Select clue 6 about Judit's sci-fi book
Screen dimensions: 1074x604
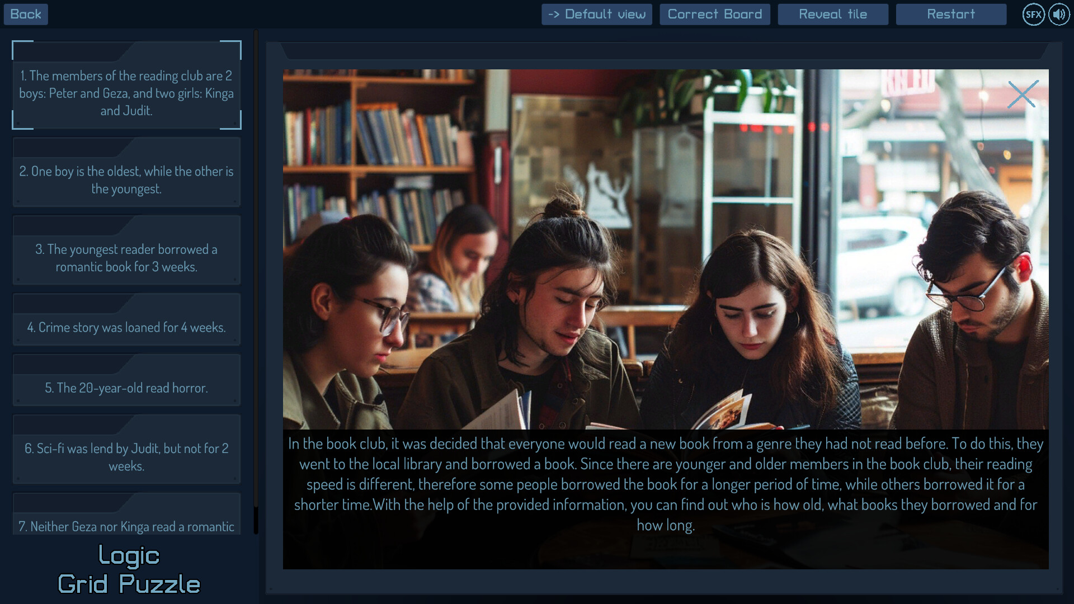pyautogui.click(x=126, y=457)
